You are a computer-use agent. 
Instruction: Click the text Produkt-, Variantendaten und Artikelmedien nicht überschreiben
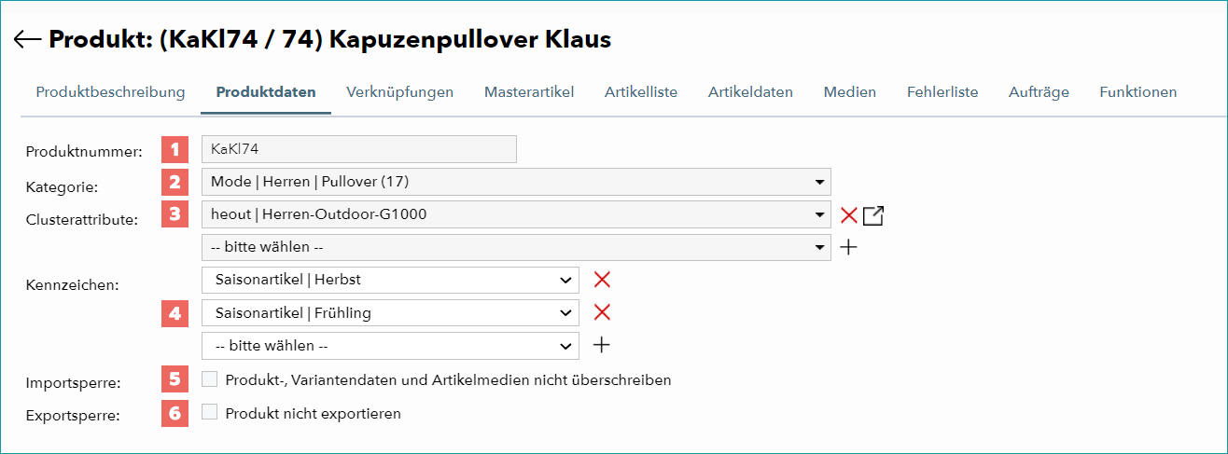coord(449,380)
